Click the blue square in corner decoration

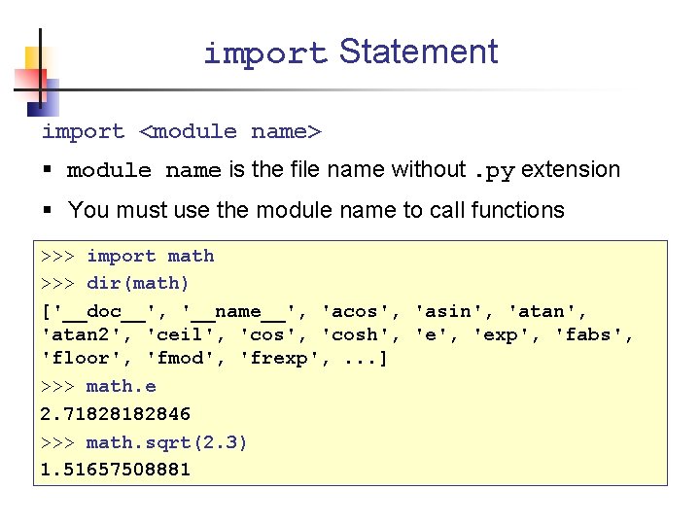pos(44,98)
